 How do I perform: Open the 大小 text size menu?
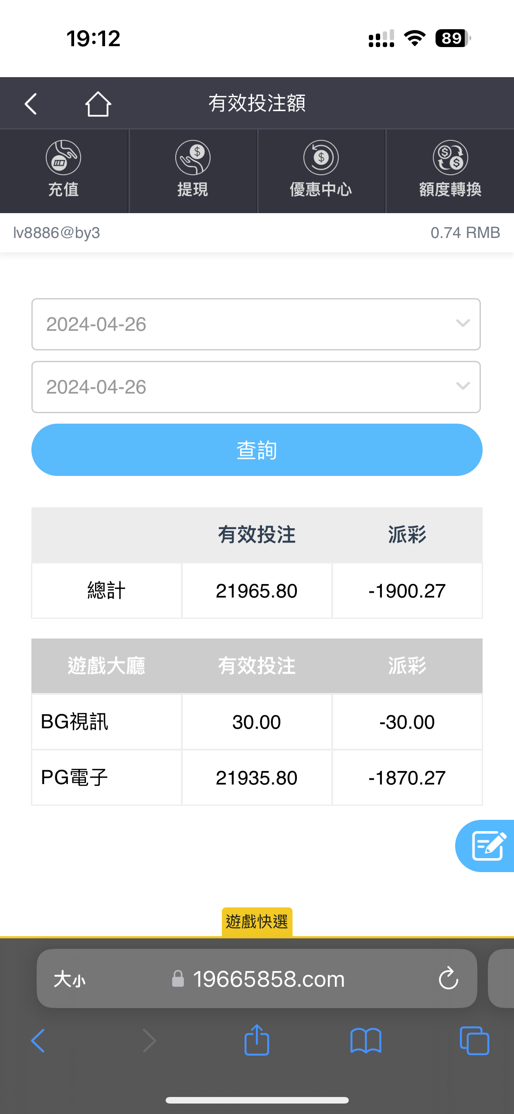point(70,979)
